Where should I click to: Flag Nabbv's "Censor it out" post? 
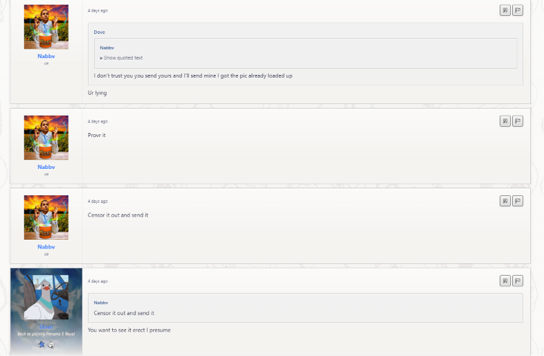point(517,201)
